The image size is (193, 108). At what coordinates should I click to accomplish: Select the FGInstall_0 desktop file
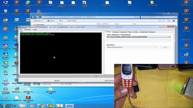pyautogui.click(x=186, y=38)
